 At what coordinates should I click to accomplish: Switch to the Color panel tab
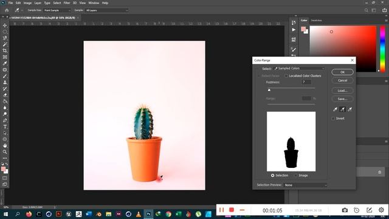click(304, 20)
